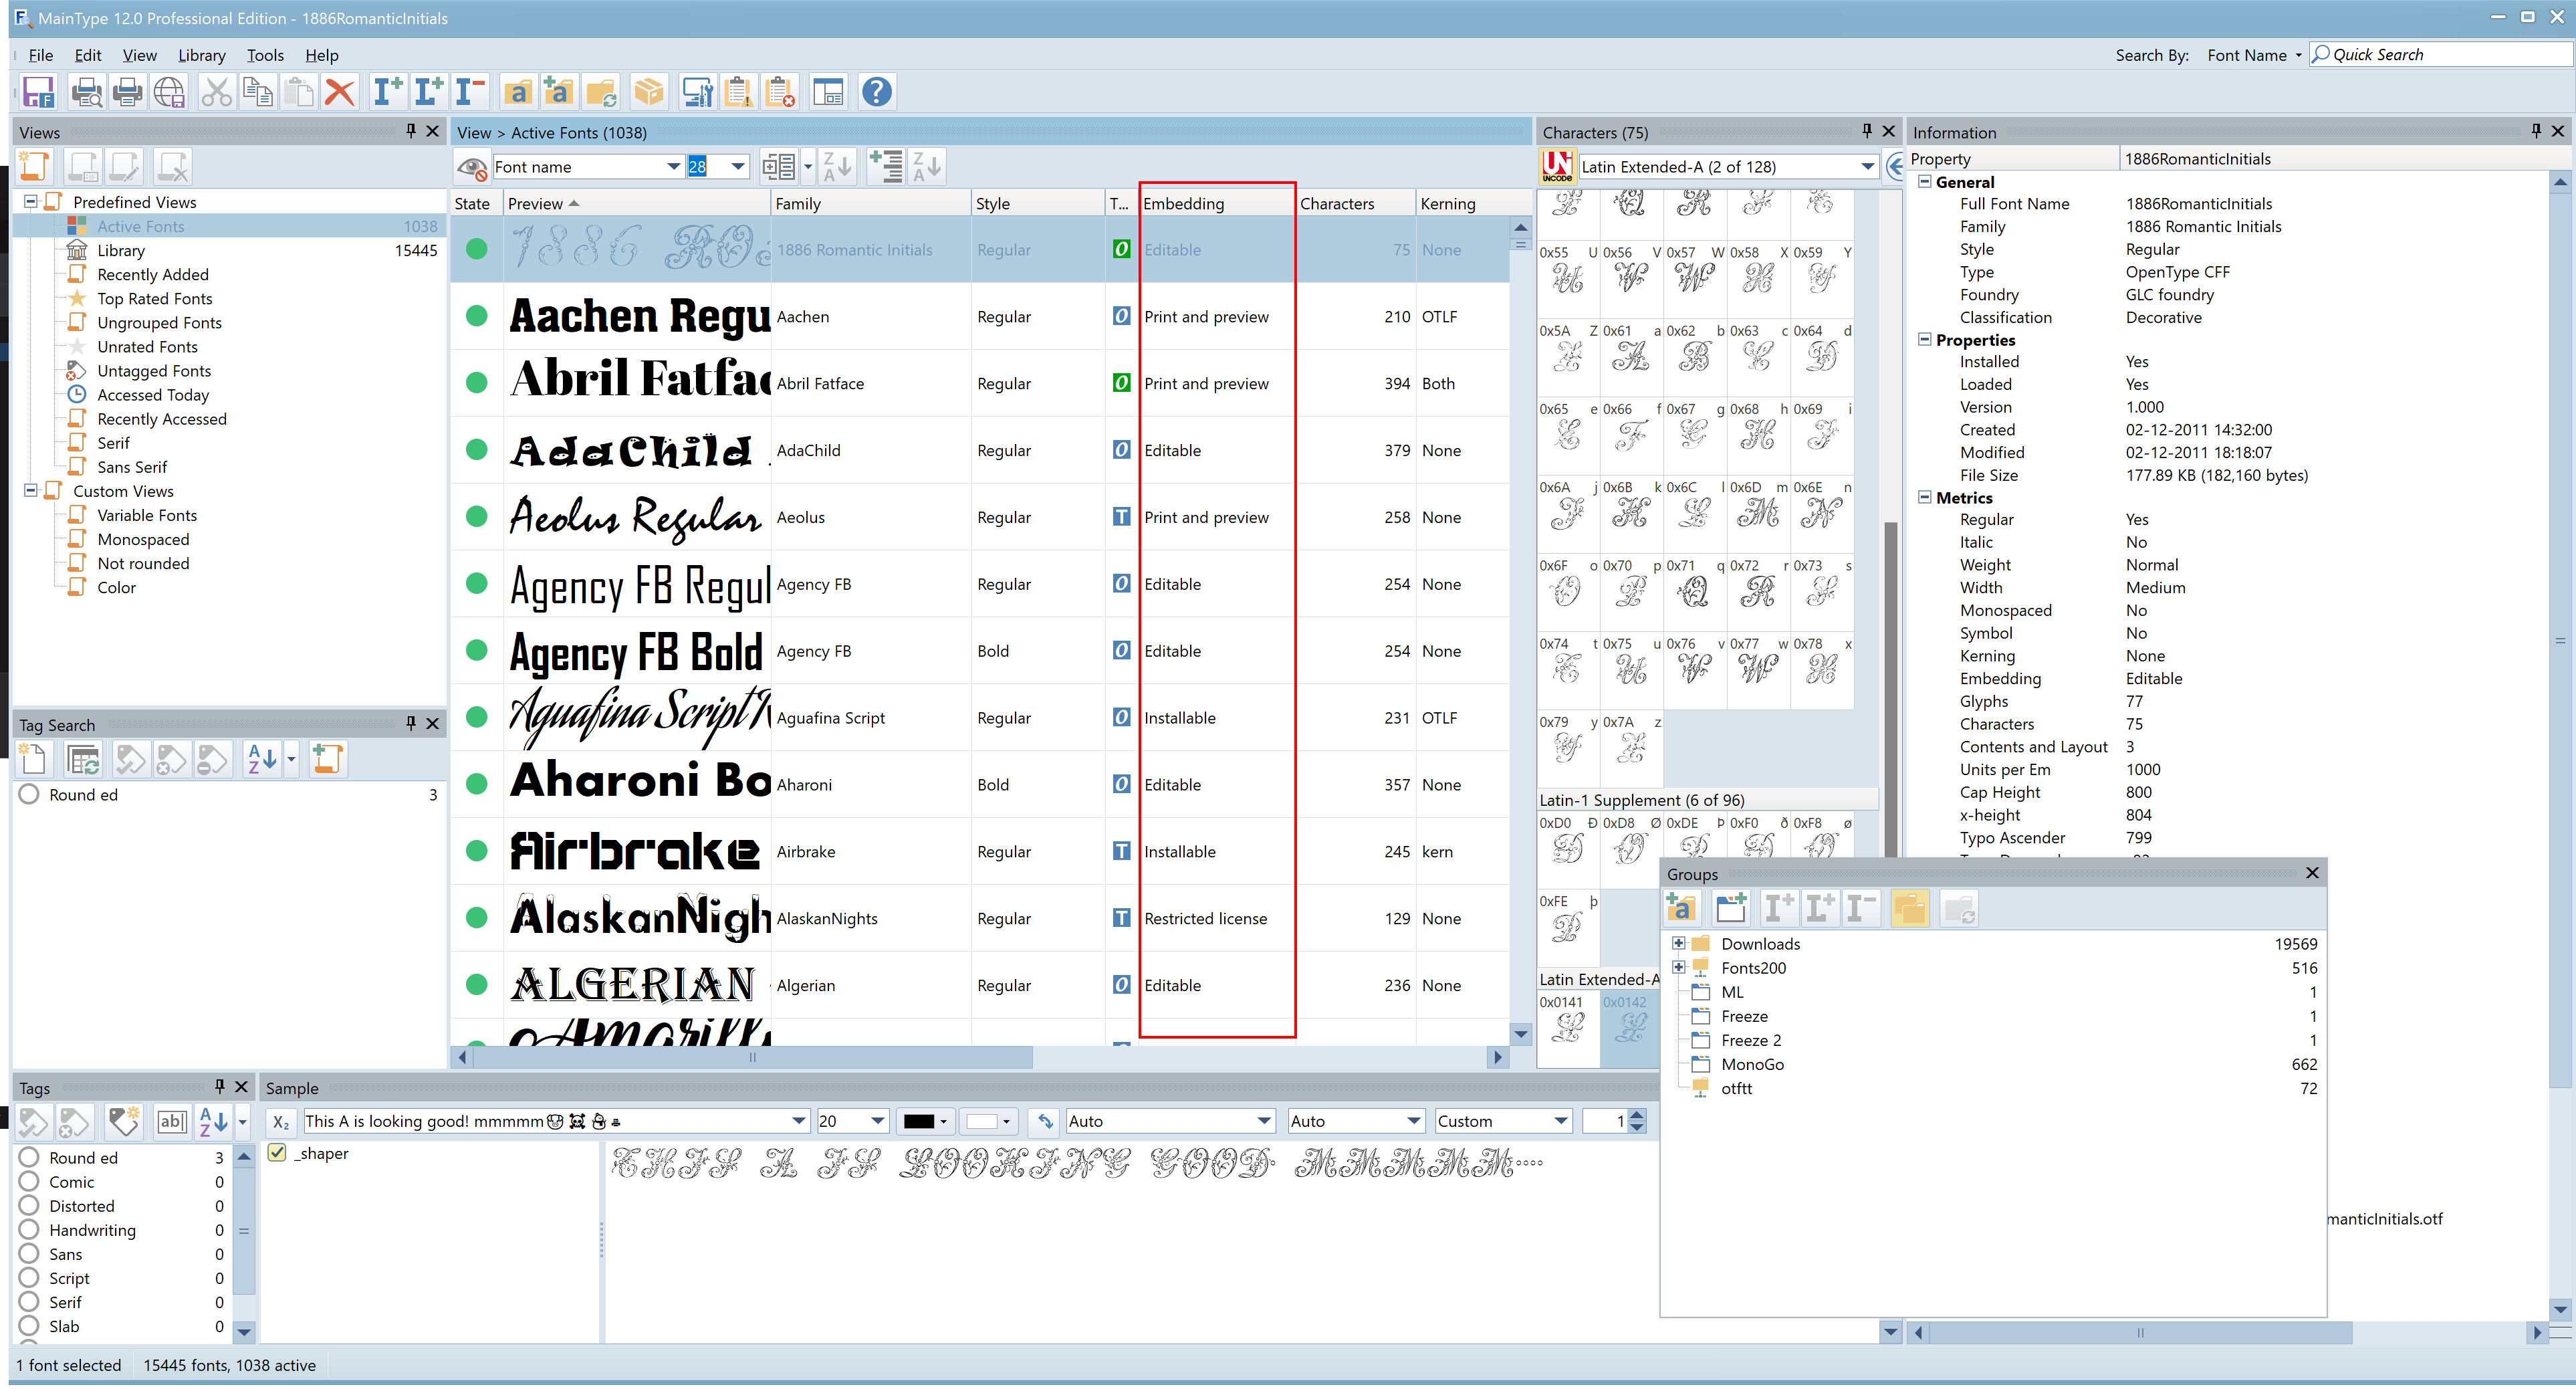Open the Latin Extended-A block dropdown
2576x1389 pixels.
tap(1866, 166)
